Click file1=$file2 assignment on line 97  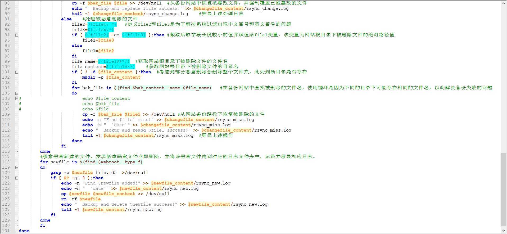98,51
